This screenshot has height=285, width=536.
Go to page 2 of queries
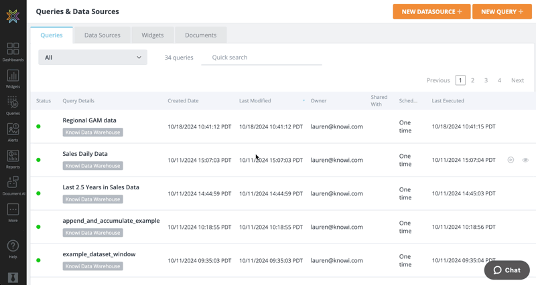472,80
